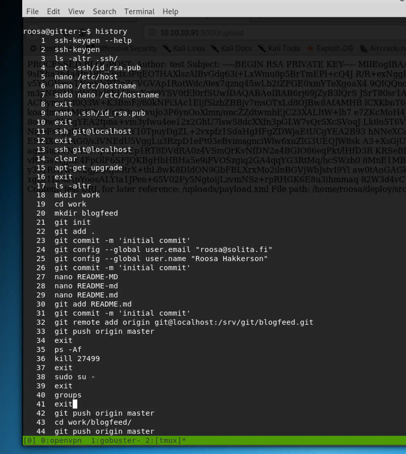Open the File menu
The height and width of the screenshot is (454, 406).
click(32, 12)
